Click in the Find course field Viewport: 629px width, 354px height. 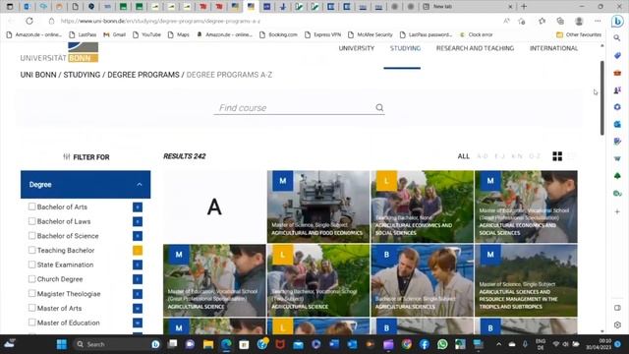point(299,107)
